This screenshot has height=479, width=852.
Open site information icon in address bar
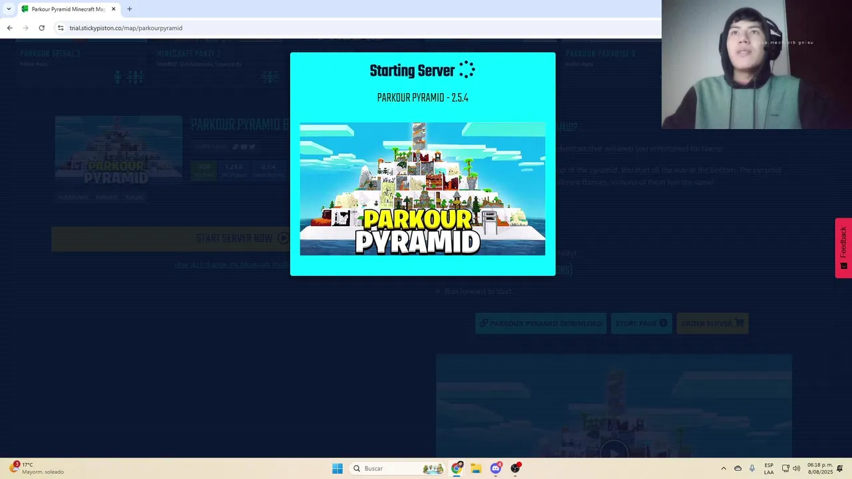pos(61,28)
